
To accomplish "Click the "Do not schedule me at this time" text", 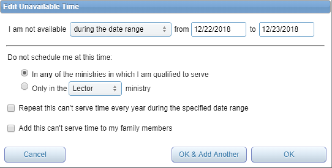I will [x=60, y=57].
